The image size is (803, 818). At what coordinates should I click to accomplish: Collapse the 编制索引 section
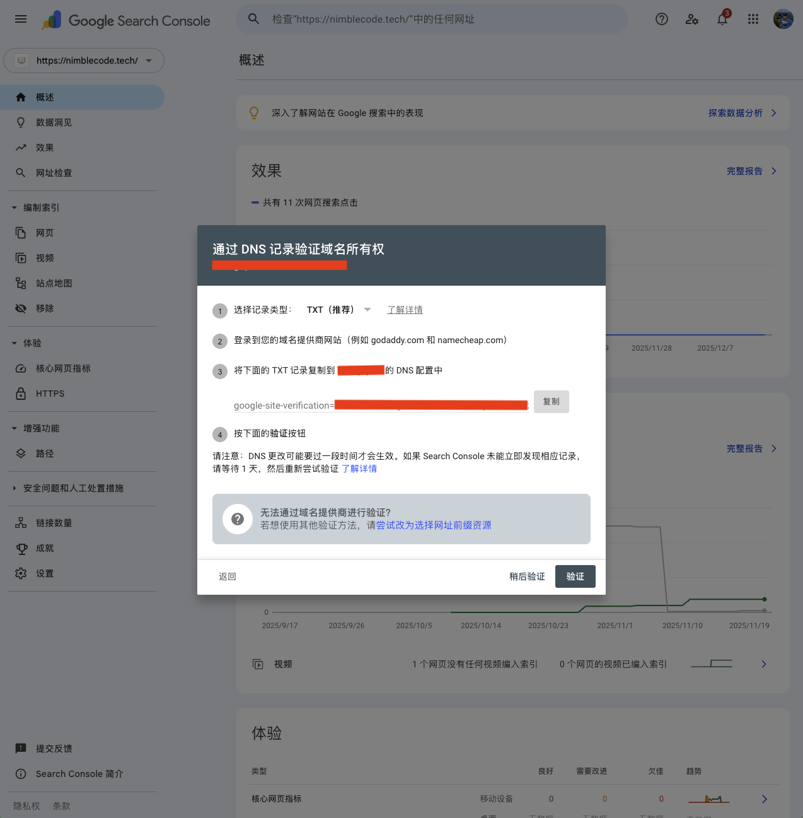point(14,207)
